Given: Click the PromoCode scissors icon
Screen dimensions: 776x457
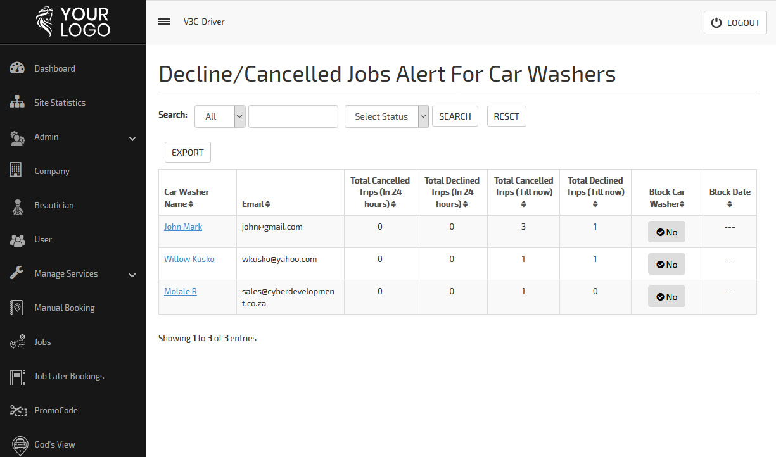Looking at the screenshot, I should (17, 410).
